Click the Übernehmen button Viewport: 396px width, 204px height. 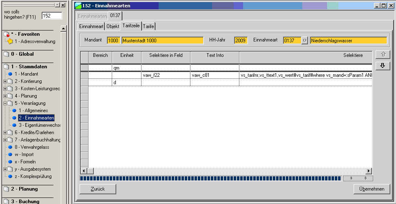[x=372, y=189]
